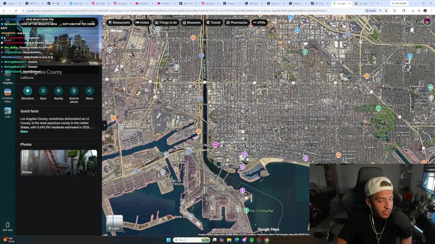
Task: Switch to Jeff Nasser browser tab
Action: tap(254, 3)
